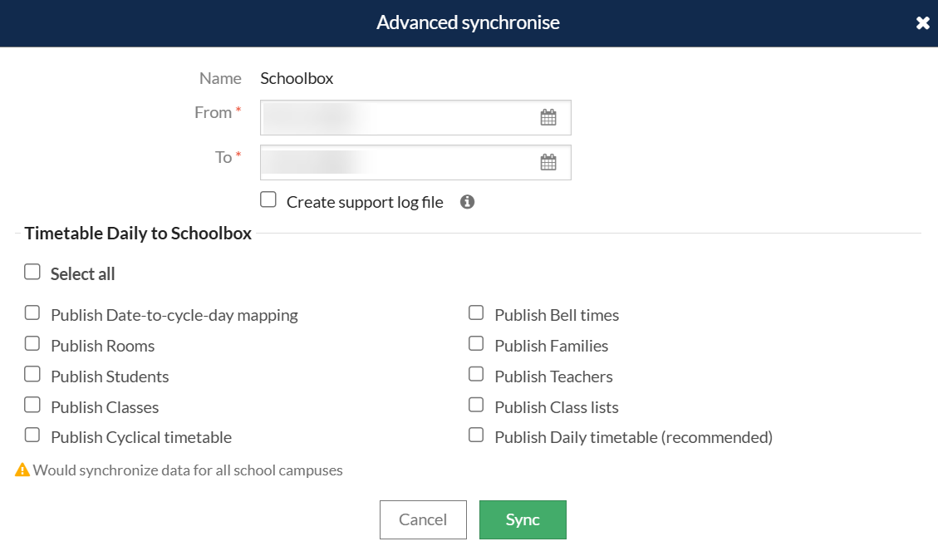
Task: Open the To date calendar picker
Action: tap(548, 162)
